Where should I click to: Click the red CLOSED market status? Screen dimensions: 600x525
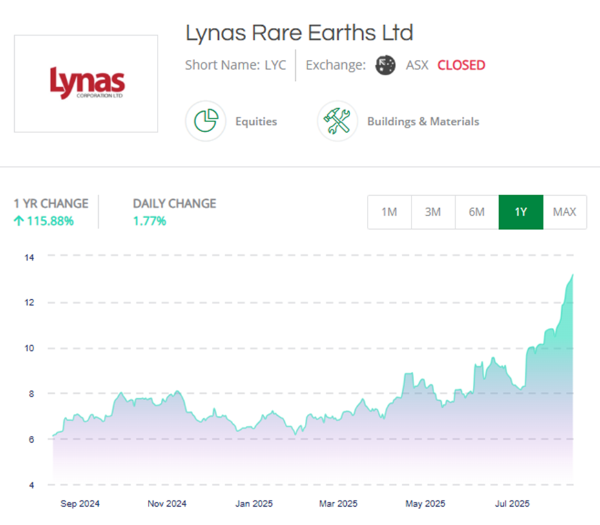pyautogui.click(x=461, y=65)
